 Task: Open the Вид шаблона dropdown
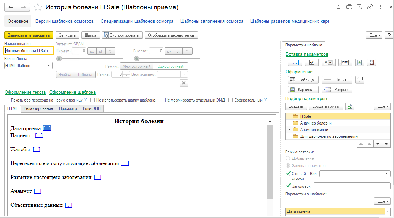pos(49,66)
